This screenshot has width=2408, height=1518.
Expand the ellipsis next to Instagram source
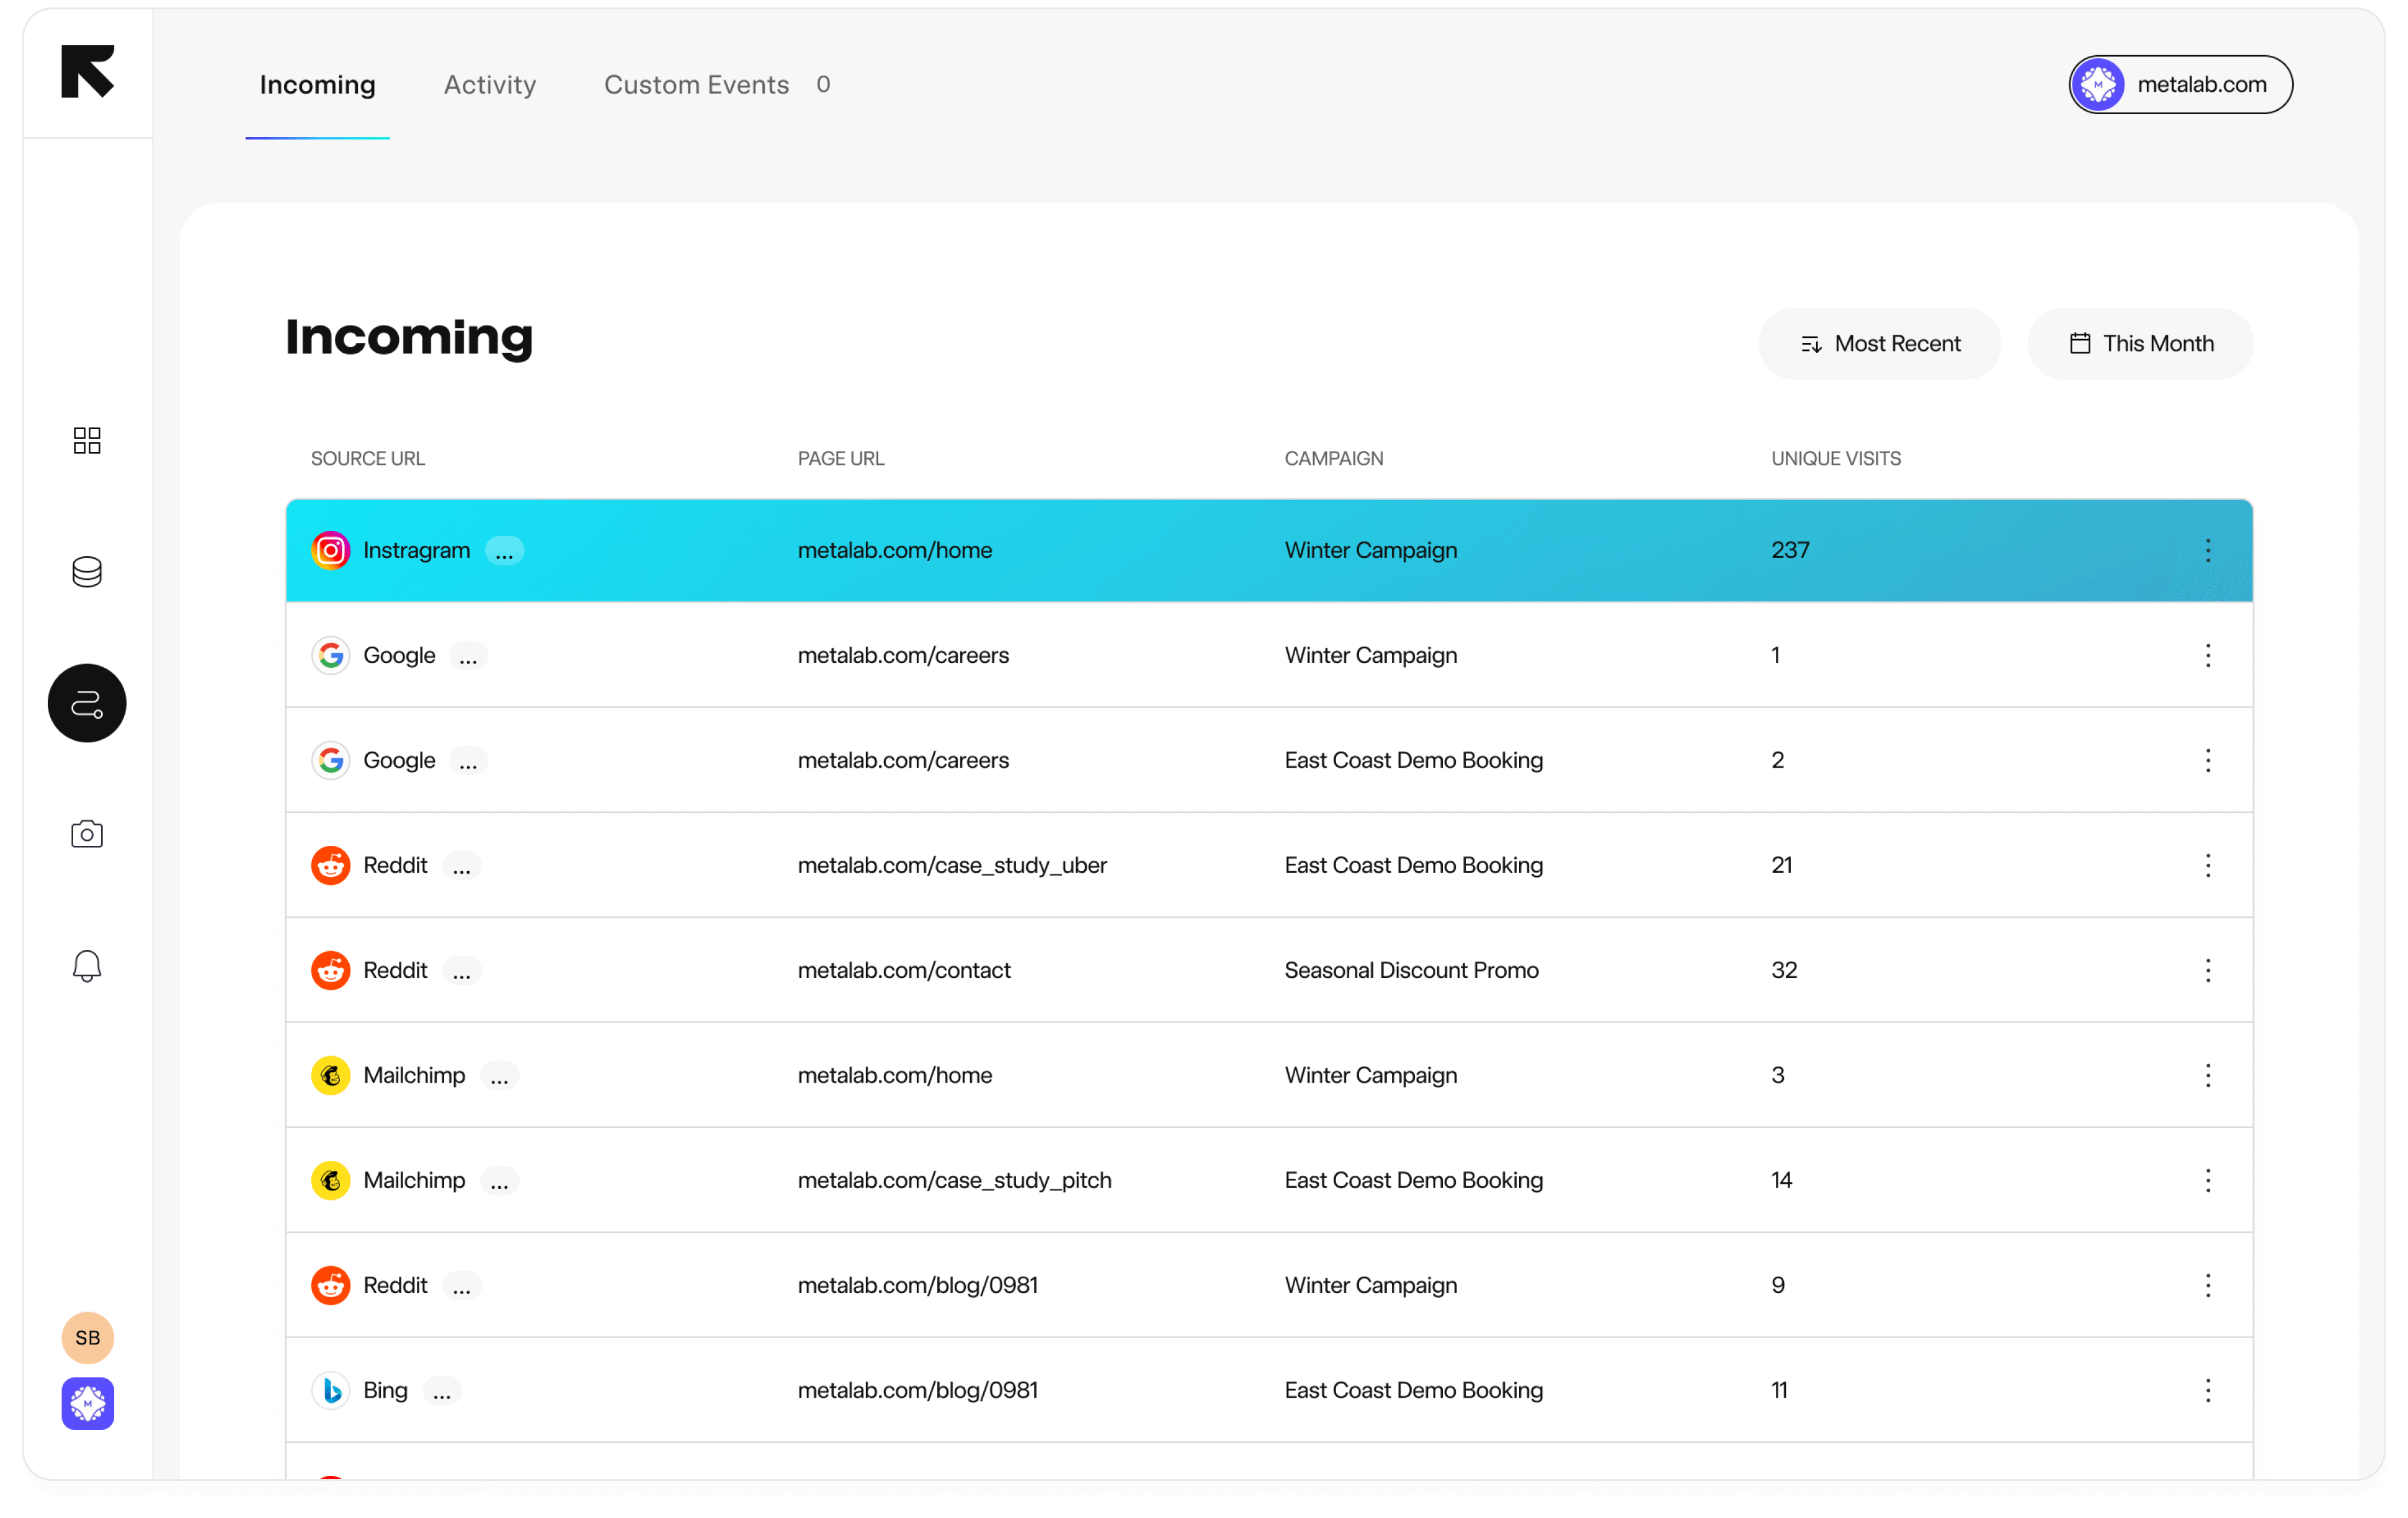pyautogui.click(x=504, y=551)
